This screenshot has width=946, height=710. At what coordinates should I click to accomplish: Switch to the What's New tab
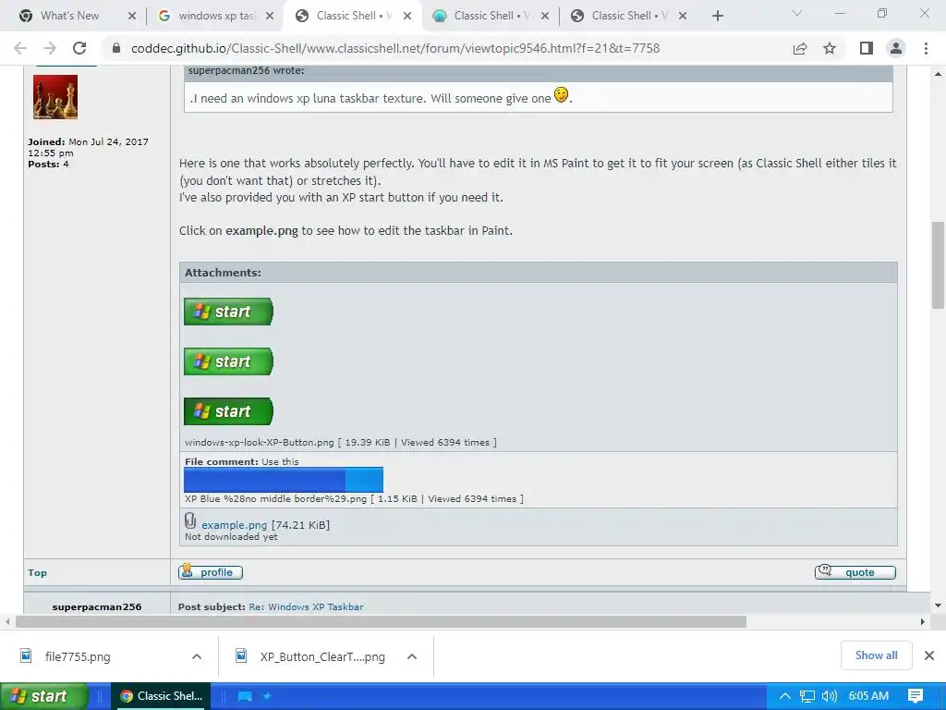click(69, 16)
